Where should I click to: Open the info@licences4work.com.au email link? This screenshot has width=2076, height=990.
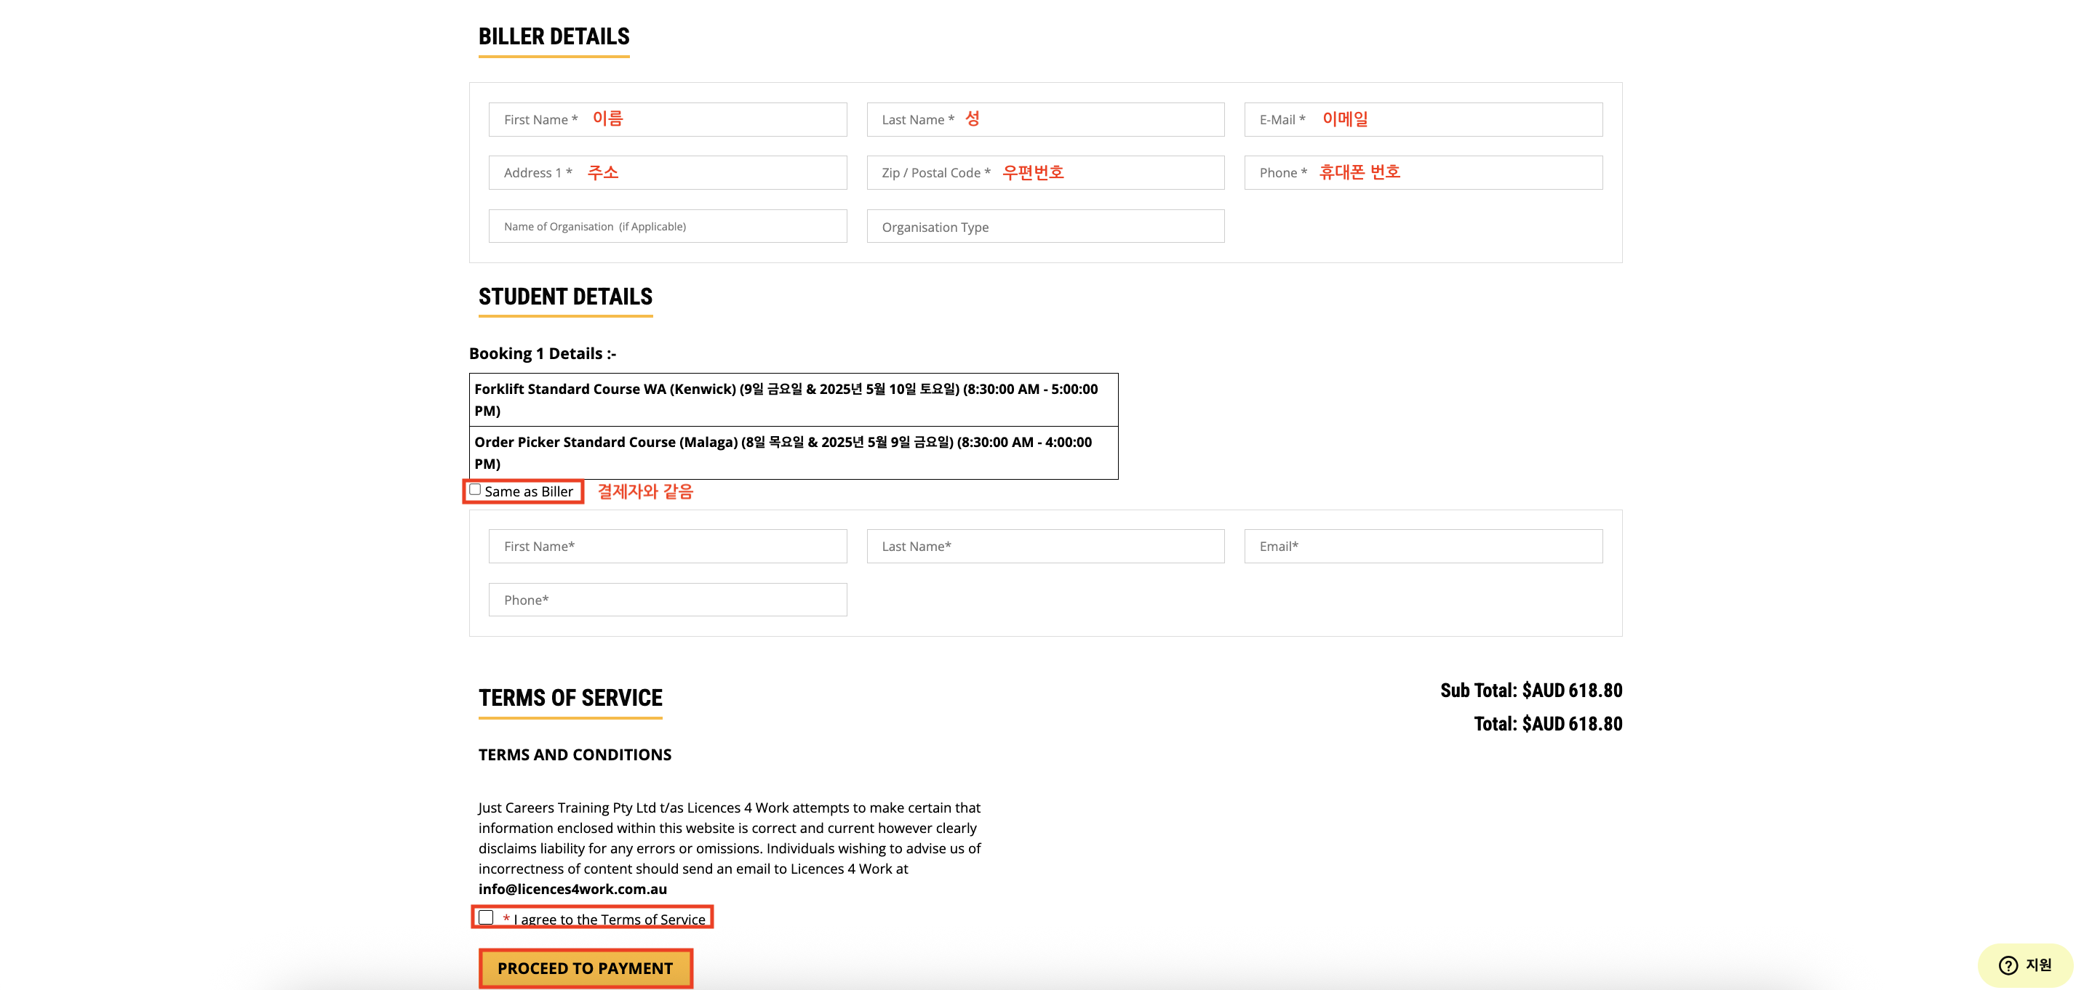pyautogui.click(x=572, y=888)
